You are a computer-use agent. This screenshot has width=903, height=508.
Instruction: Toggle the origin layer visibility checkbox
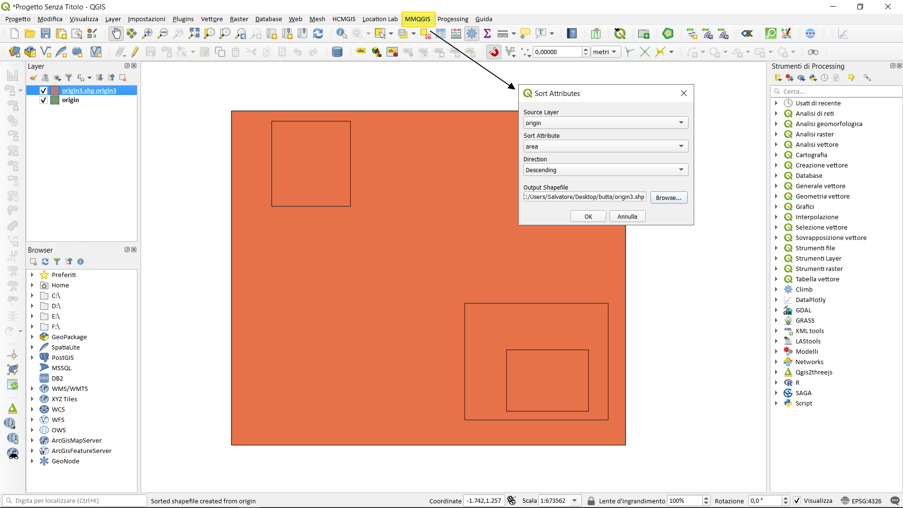44,100
